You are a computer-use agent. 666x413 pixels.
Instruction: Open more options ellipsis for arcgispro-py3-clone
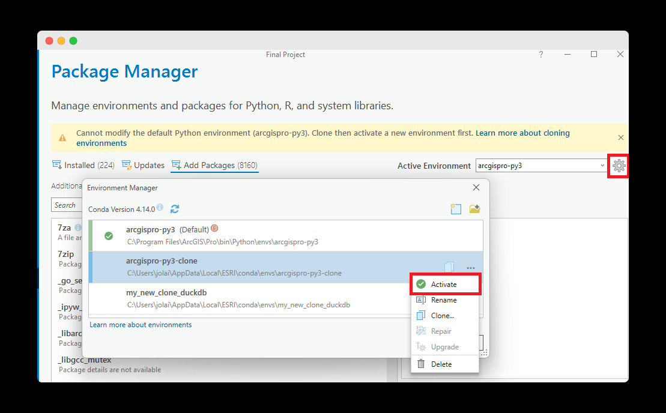471,268
